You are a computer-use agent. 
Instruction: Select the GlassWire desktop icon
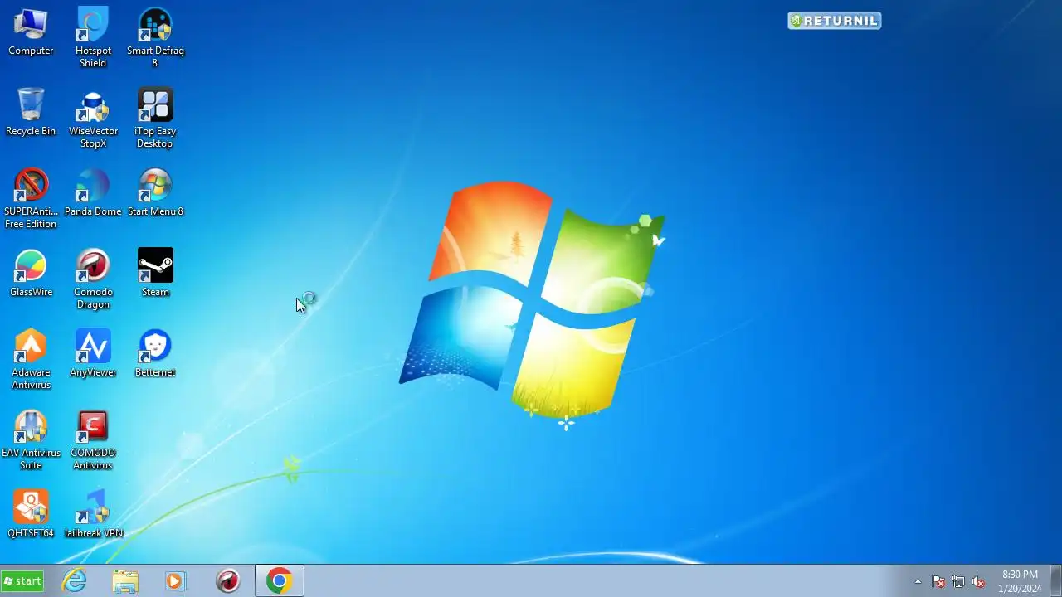[31, 274]
